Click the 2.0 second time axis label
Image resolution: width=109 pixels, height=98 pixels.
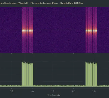[73, 91]
